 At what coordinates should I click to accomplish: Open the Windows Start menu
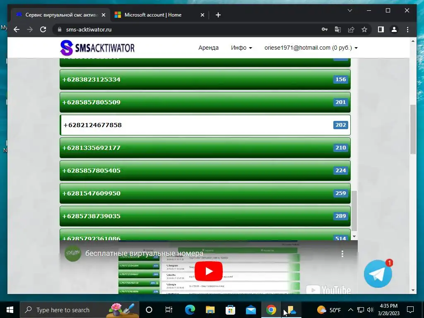click(x=10, y=310)
